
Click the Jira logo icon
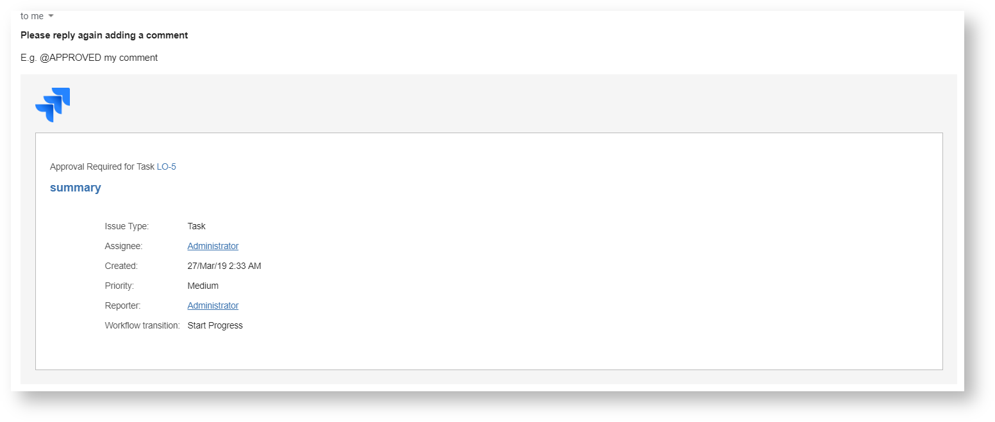click(53, 104)
